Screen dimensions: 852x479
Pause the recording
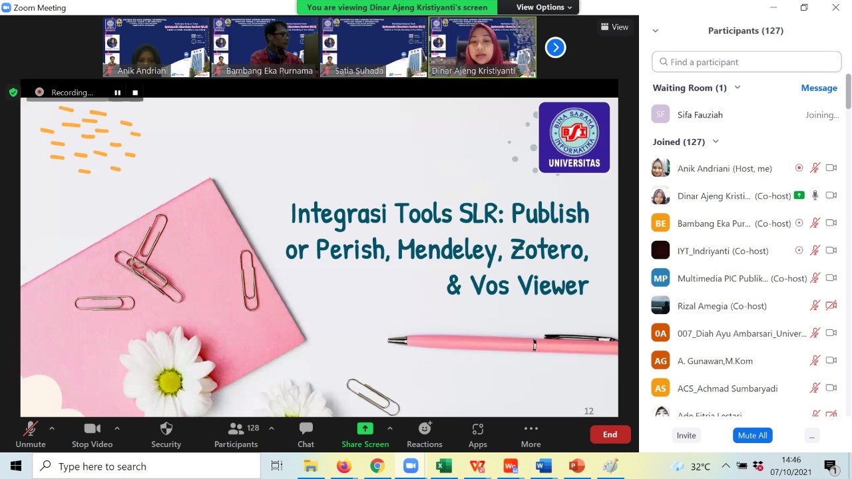[117, 92]
